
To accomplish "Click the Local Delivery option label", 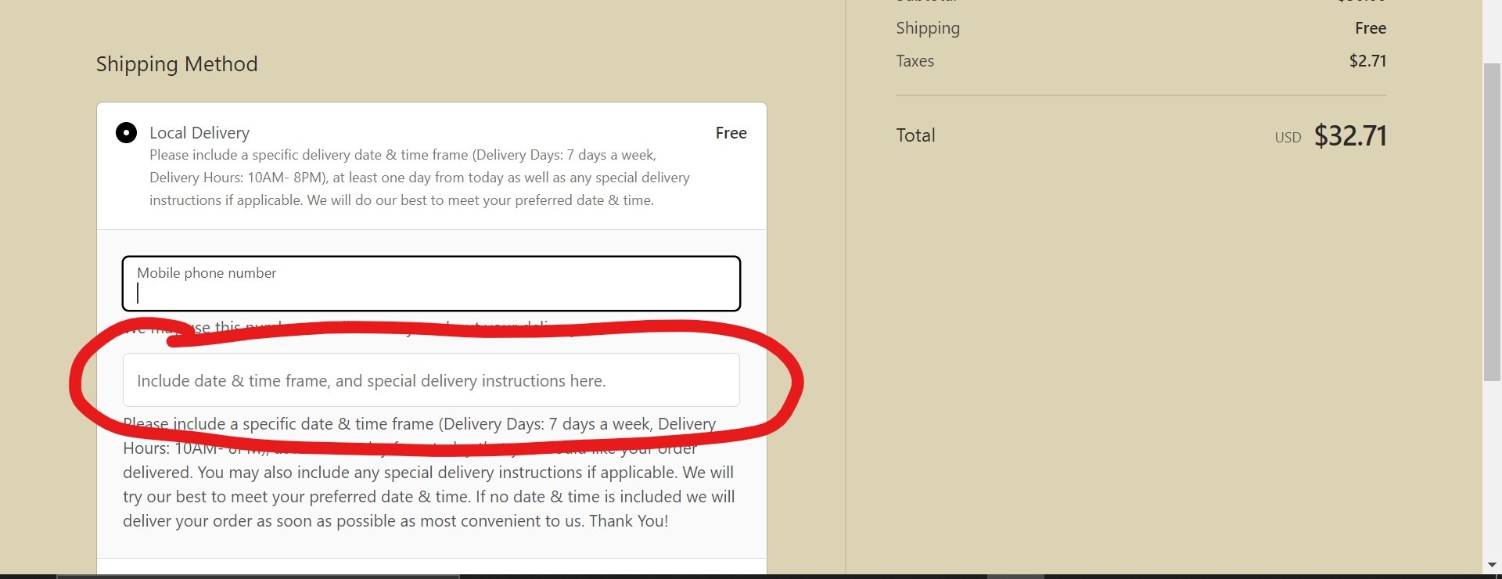I will tap(199, 133).
